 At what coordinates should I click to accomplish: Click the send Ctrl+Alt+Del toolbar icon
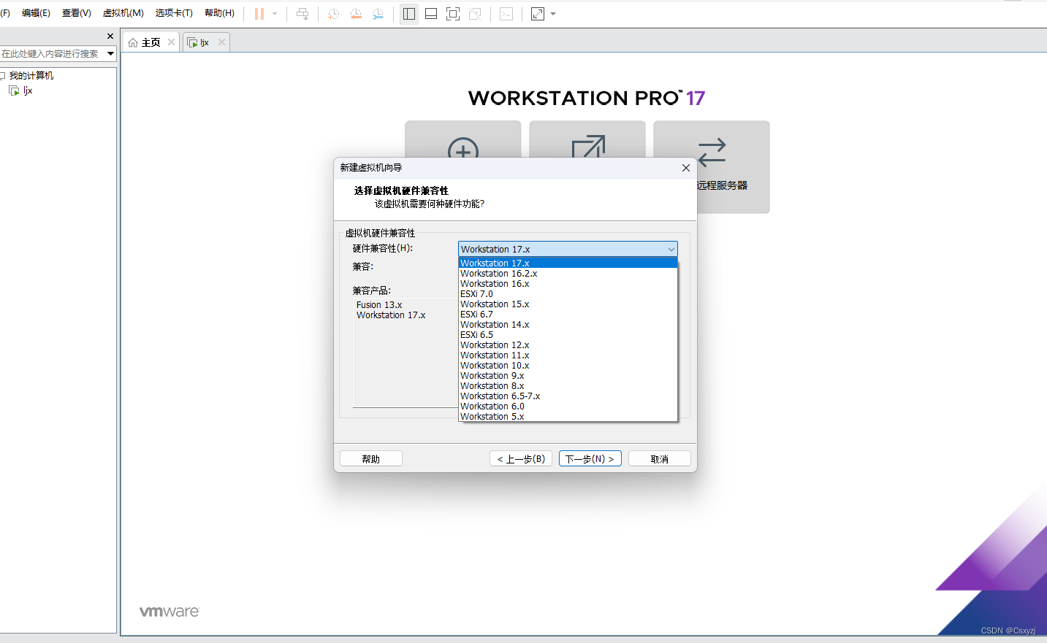[x=302, y=14]
